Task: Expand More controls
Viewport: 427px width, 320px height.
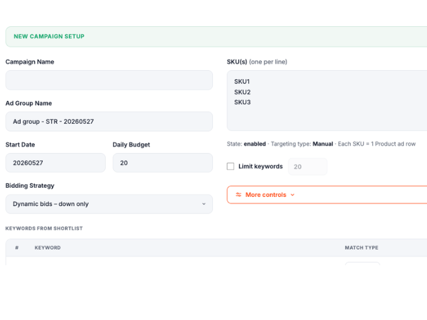Action: pyautogui.click(x=327, y=194)
